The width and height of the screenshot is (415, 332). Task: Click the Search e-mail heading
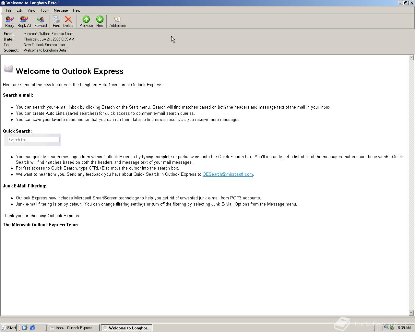(x=18, y=95)
